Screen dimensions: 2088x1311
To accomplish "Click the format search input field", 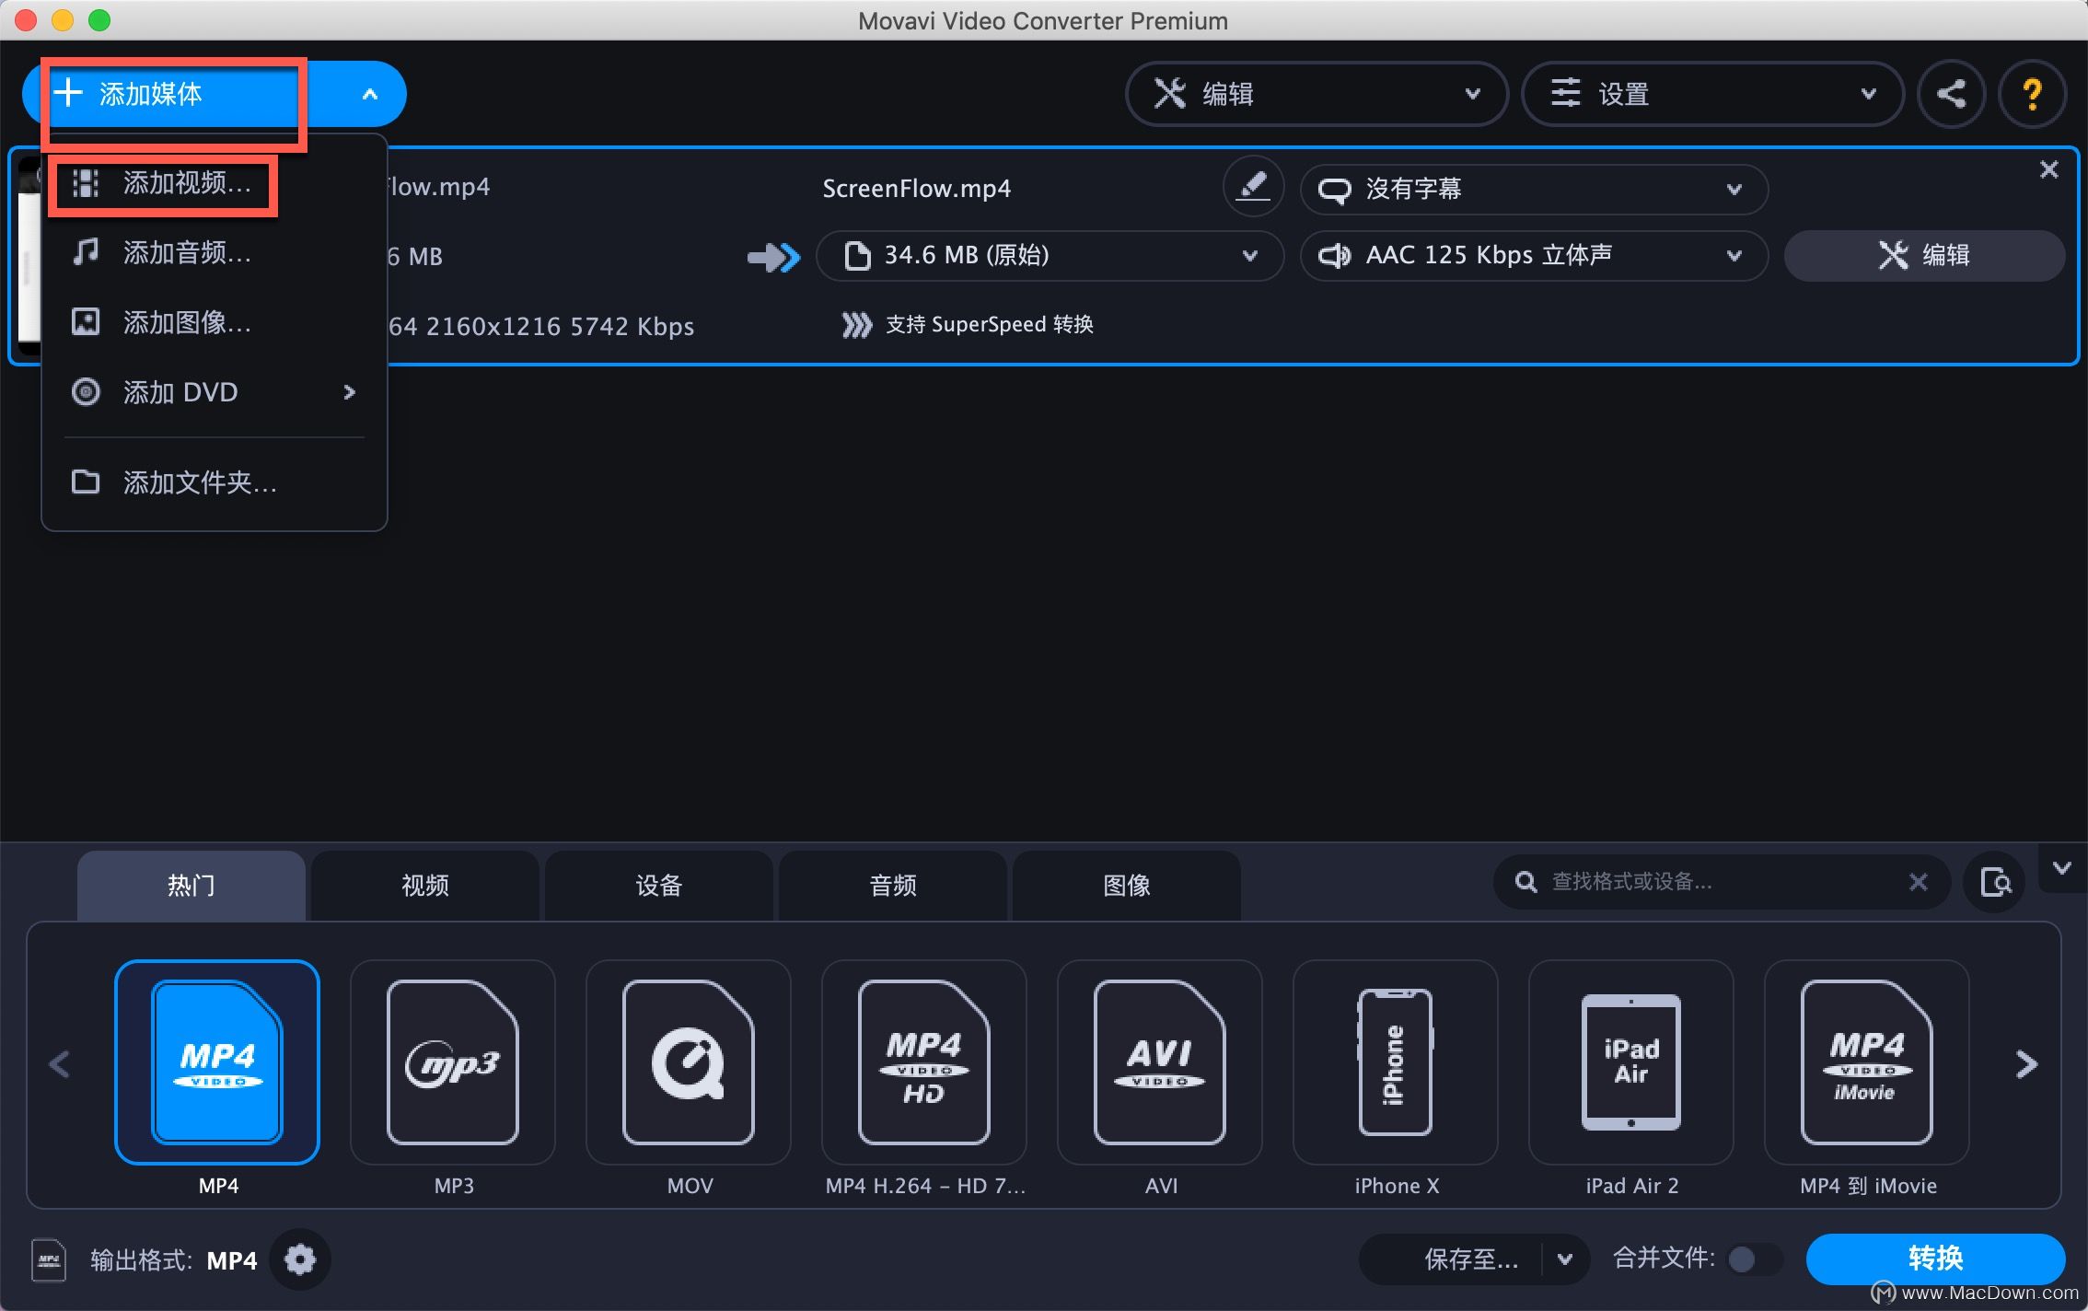I will (x=1722, y=882).
